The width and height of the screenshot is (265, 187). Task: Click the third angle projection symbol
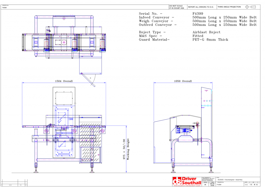tap(250, 7)
